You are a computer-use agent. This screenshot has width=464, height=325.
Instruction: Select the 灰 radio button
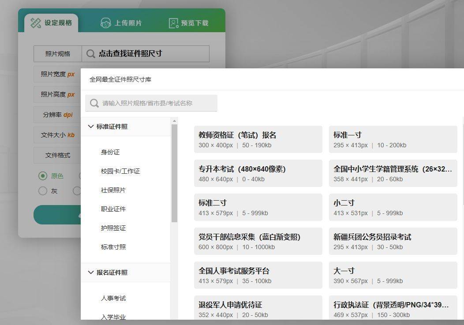(x=43, y=191)
